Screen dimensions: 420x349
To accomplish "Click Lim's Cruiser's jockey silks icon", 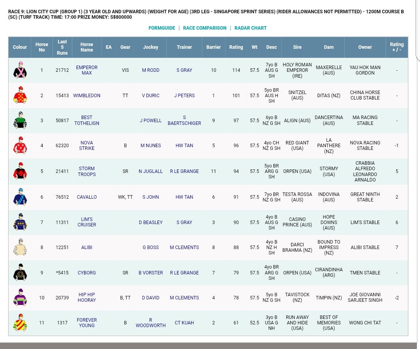I will point(20,222).
